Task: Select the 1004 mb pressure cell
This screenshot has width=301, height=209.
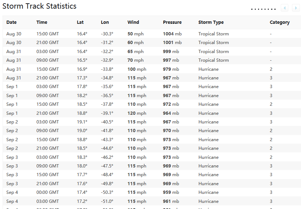Action: pos(172,34)
